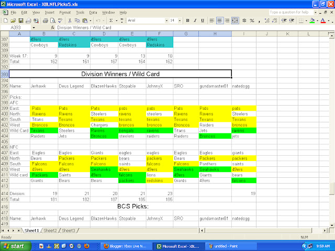
Task: Toggle Merge and Center
Action: click(x=235, y=20)
